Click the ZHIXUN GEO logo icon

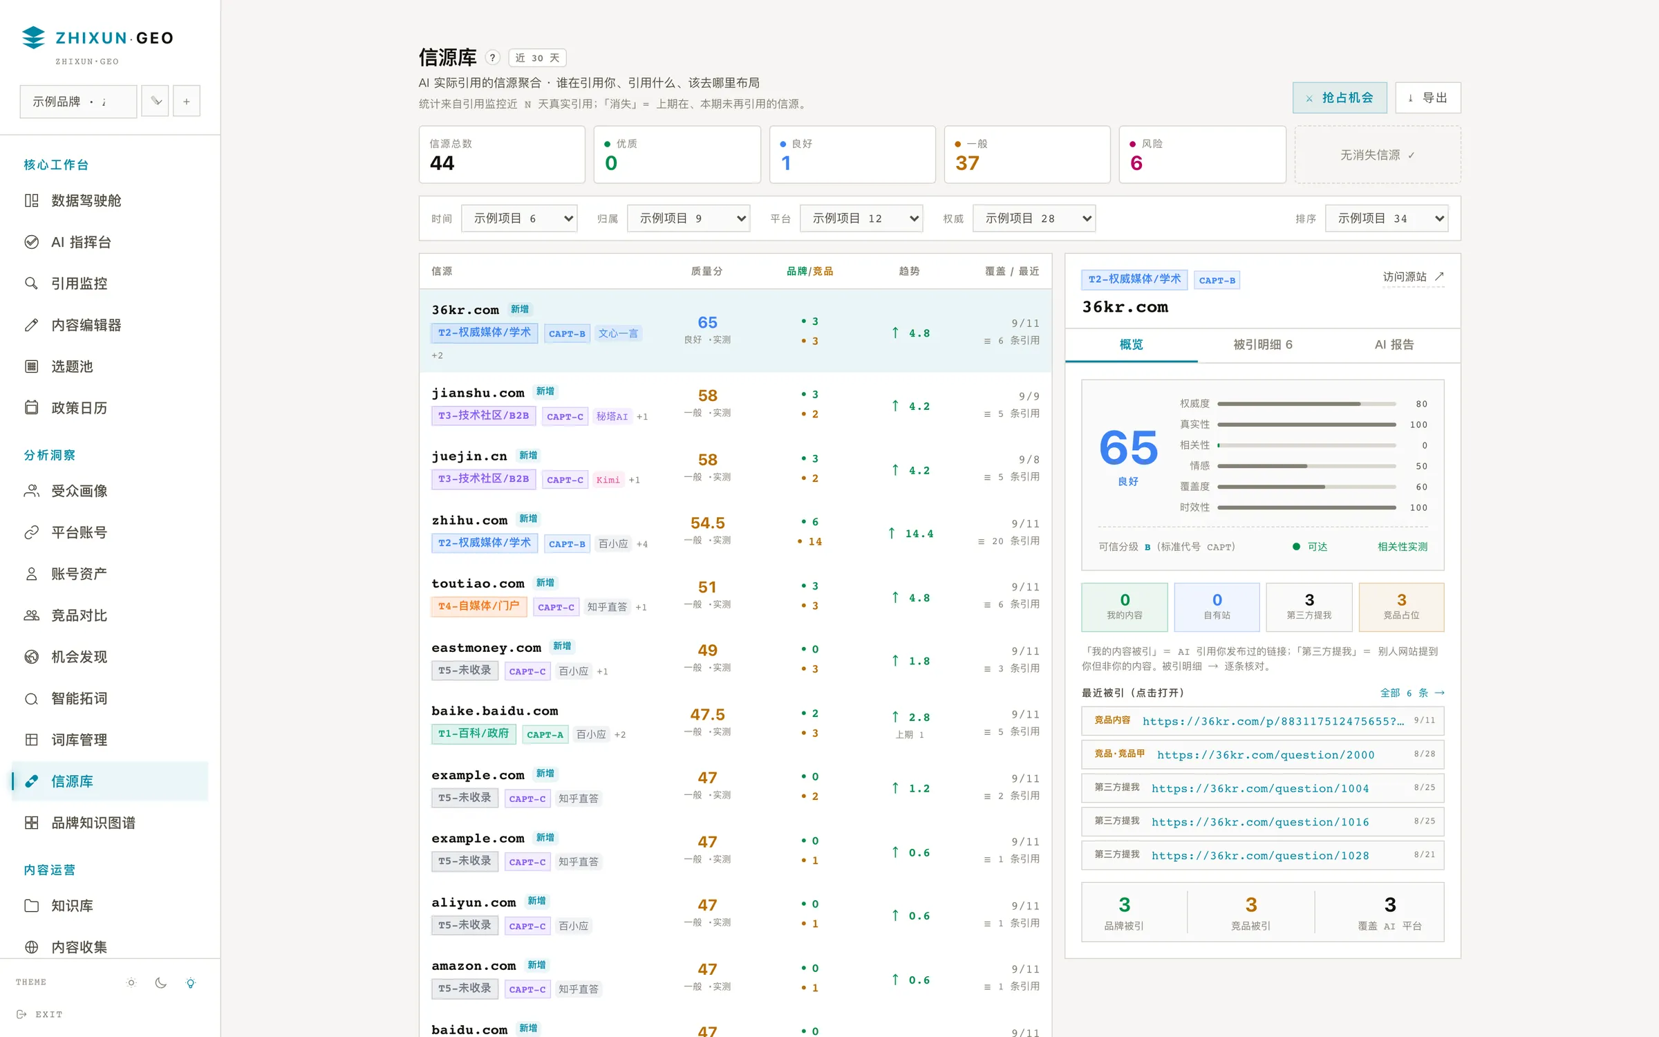(33, 37)
